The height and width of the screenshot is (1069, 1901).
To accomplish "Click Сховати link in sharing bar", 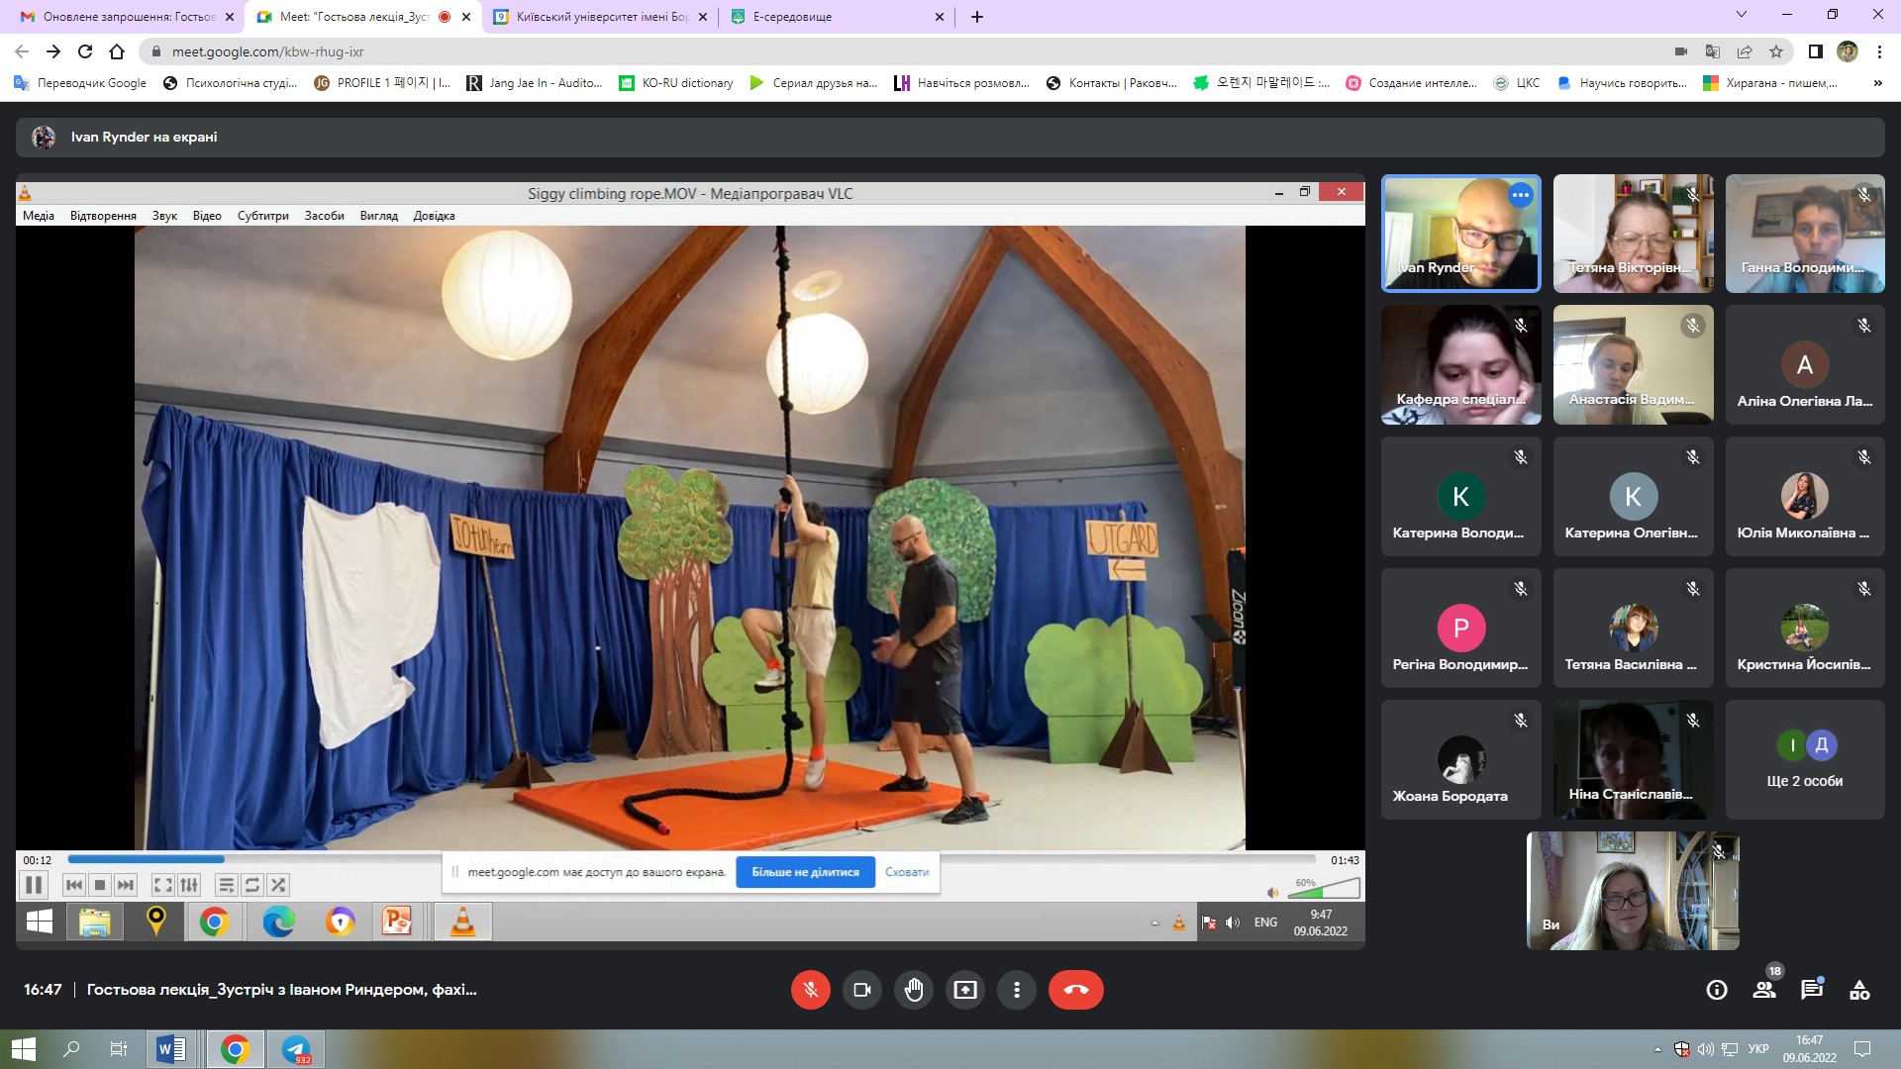I will coord(907,872).
